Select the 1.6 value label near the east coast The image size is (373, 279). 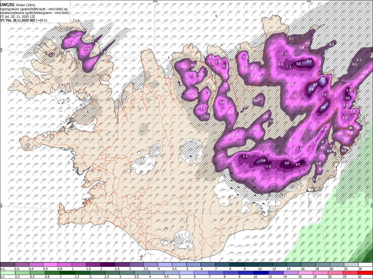point(345,118)
